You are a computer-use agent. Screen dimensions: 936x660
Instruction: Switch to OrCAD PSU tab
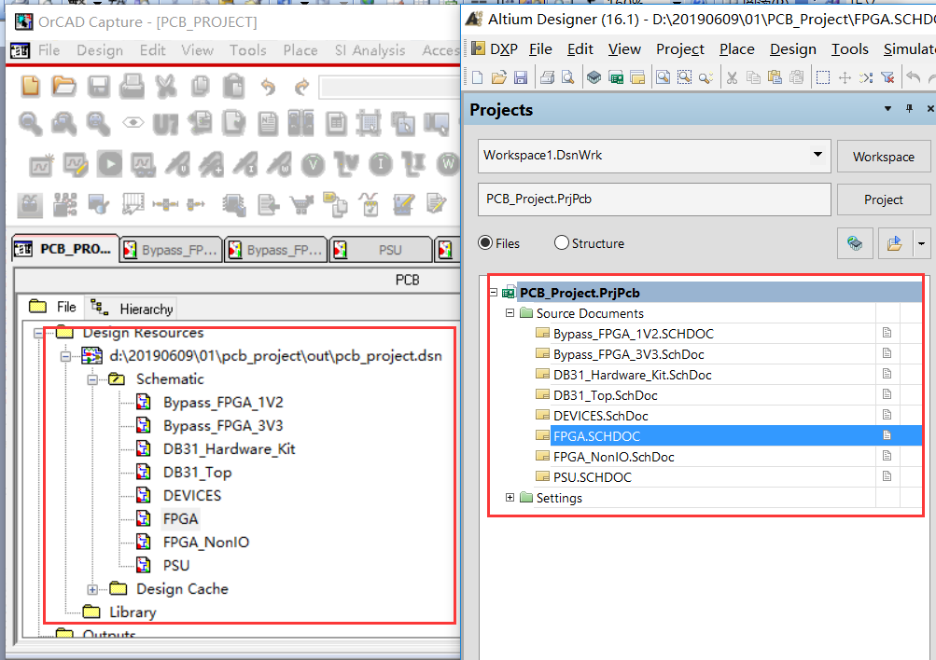pyautogui.click(x=381, y=250)
